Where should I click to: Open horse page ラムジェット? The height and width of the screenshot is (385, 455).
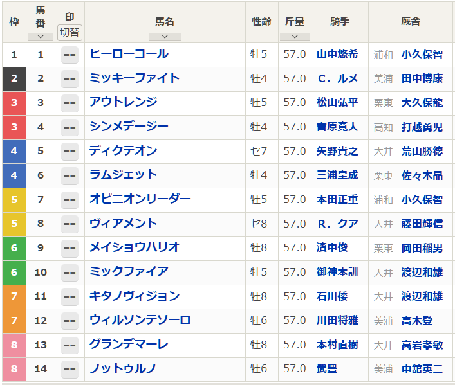point(124,175)
